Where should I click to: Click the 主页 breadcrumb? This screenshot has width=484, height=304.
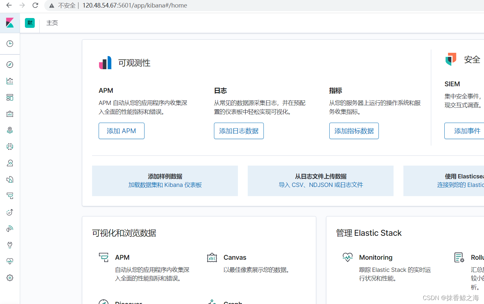(x=52, y=23)
